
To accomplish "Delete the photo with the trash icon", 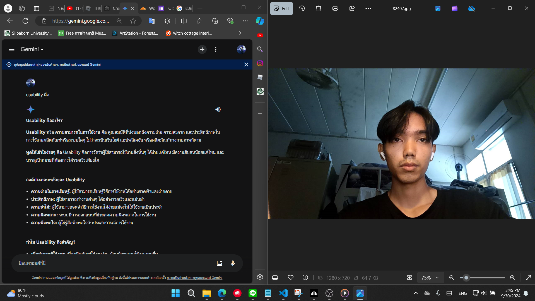I will (x=318, y=8).
